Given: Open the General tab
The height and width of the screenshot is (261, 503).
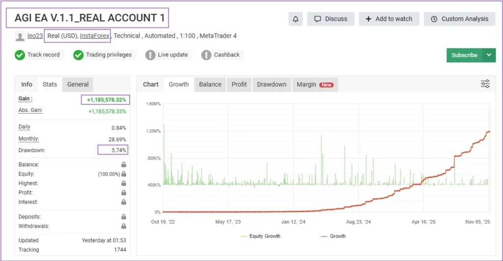Looking at the screenshot, I should coord(78,84).
